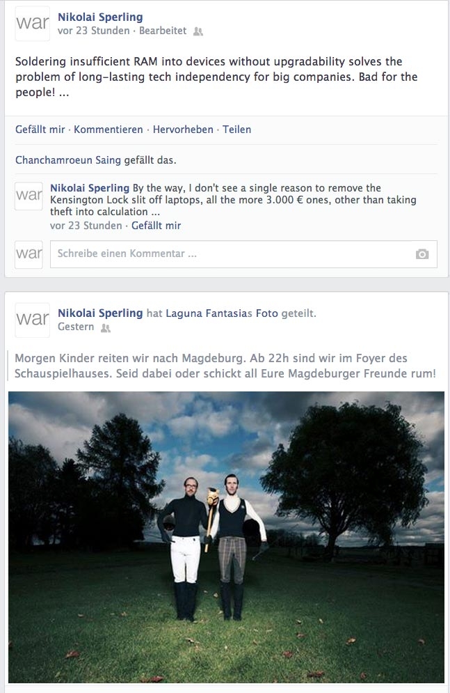Image resolution: width=450 pixels, height=693 pixels.
Task: Open the 'war' profile picture in first post
Action: click(33, 24)
